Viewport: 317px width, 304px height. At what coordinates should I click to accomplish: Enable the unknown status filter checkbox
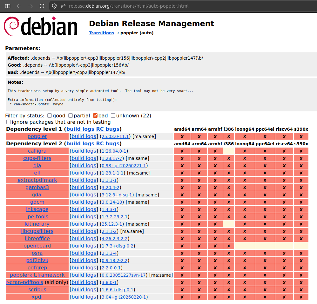point(113,116)
